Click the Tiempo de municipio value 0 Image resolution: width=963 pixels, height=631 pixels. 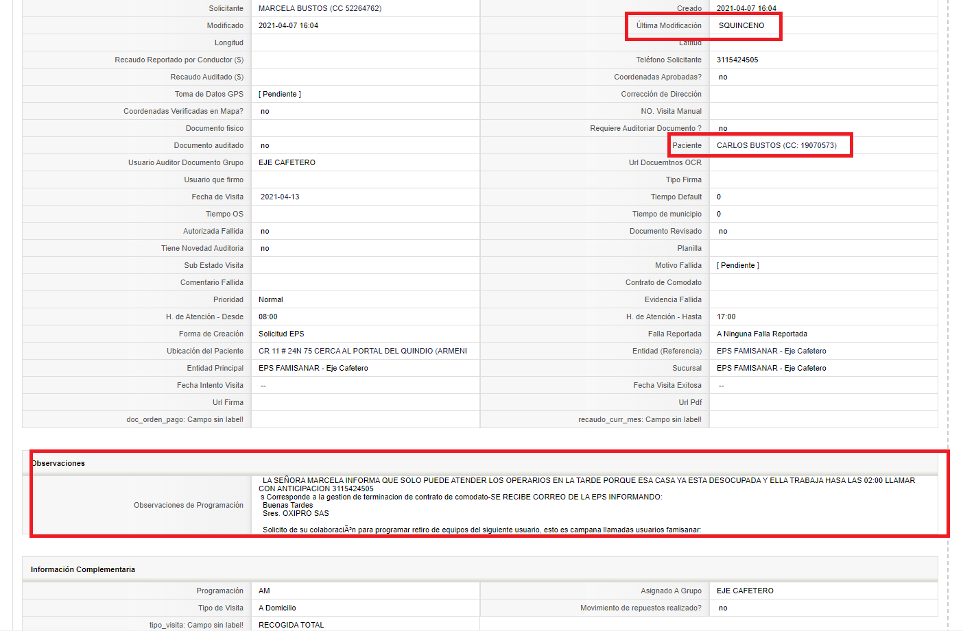719,214
